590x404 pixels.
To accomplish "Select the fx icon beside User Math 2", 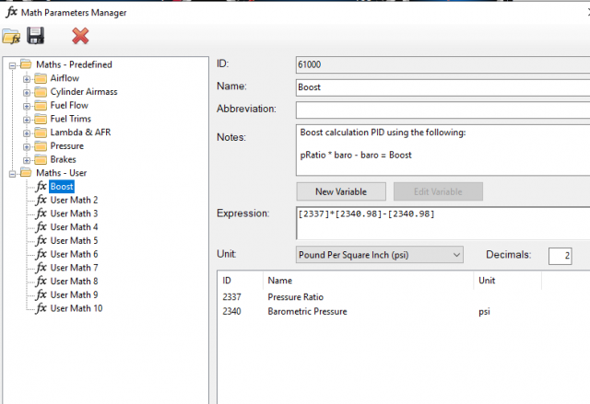I will point(41,200).
